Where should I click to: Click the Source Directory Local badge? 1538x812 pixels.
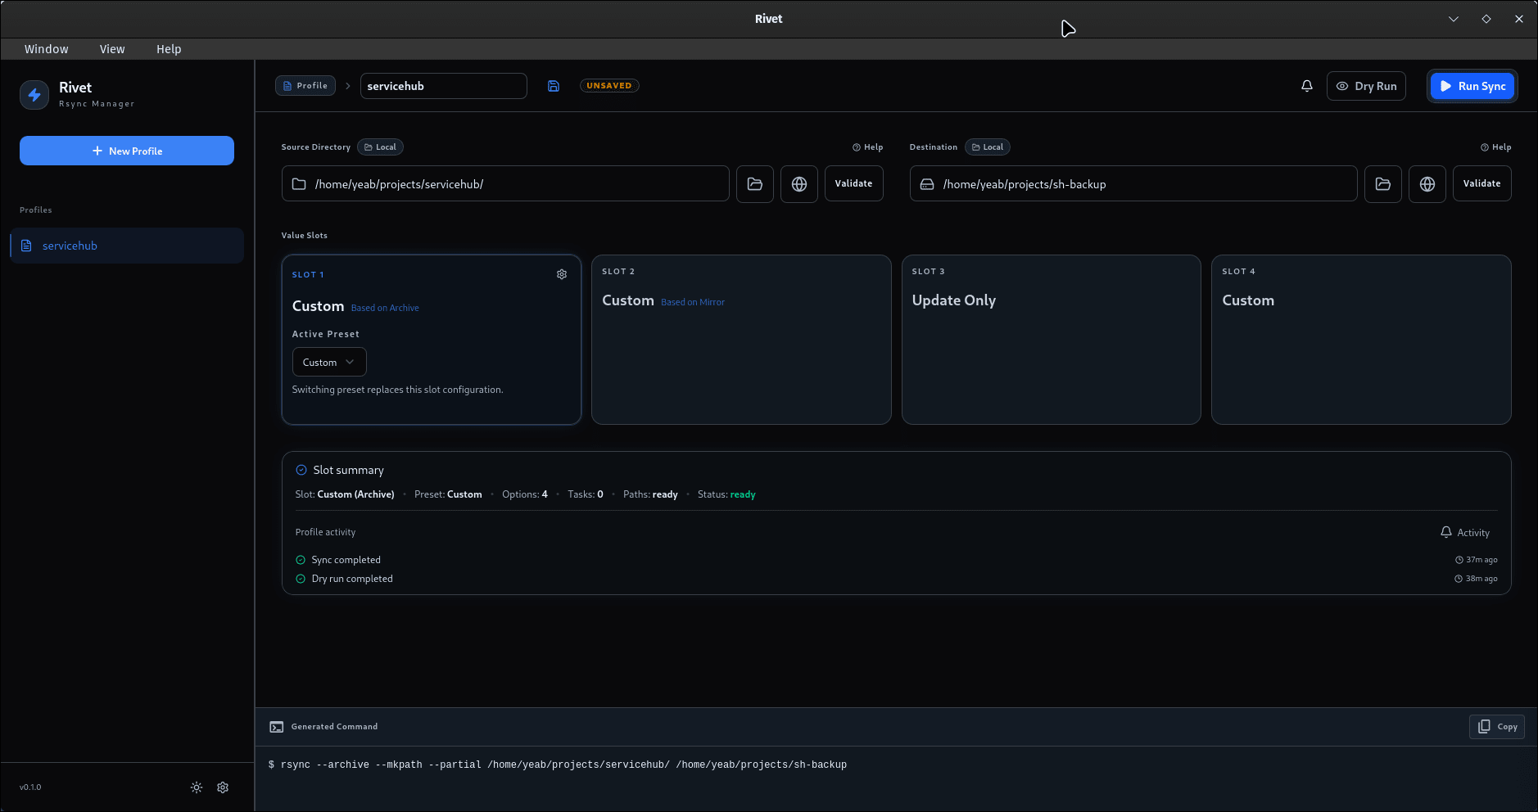coord(380,147)
